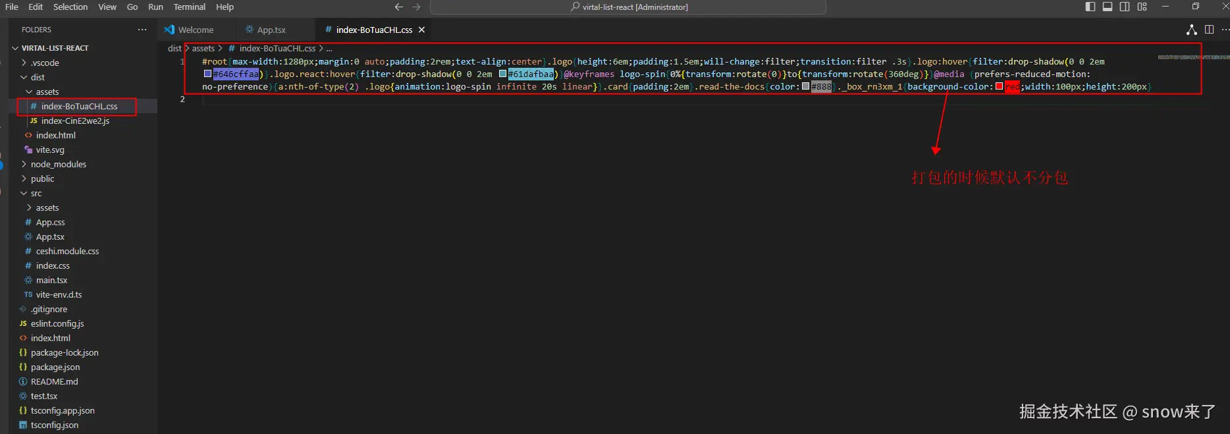
Task: Click the virtal-list-react search box
Action: click(x=628, y=7)
